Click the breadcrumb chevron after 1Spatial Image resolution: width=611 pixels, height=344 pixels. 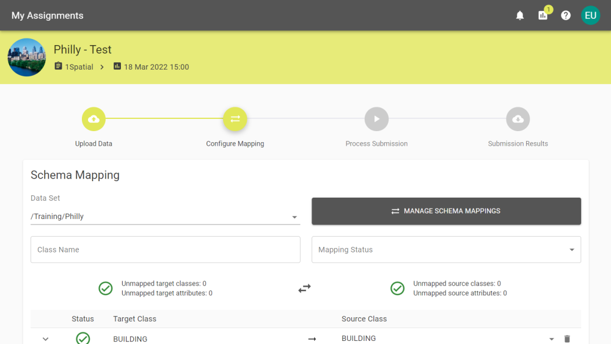pyautogui.click(x=102, y=67)
